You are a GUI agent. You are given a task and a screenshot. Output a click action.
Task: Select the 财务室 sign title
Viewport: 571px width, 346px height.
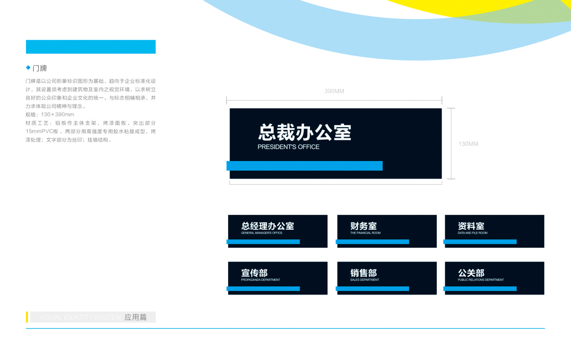[x=363, y=226]
